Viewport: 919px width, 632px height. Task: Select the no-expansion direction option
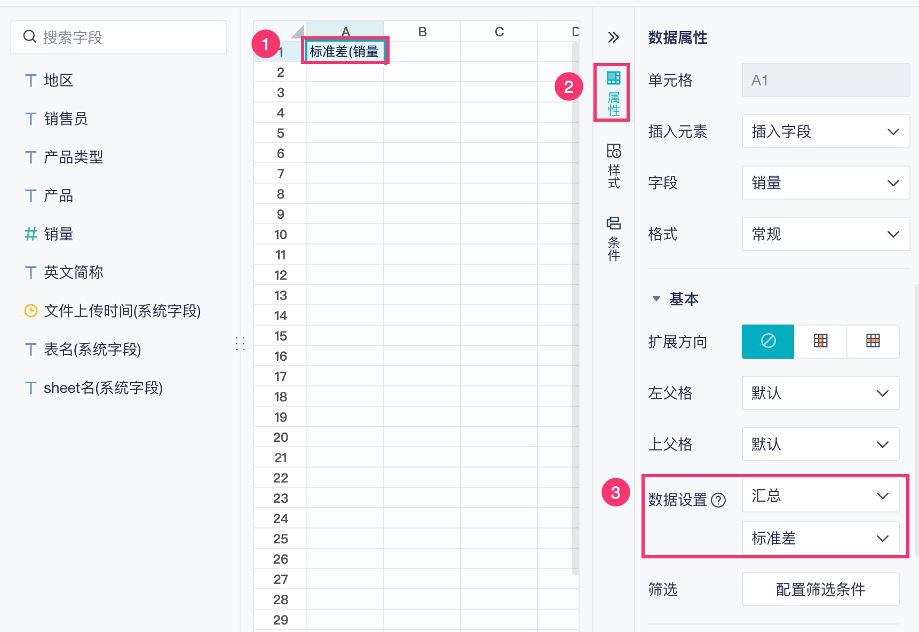[x=768, y=341]
